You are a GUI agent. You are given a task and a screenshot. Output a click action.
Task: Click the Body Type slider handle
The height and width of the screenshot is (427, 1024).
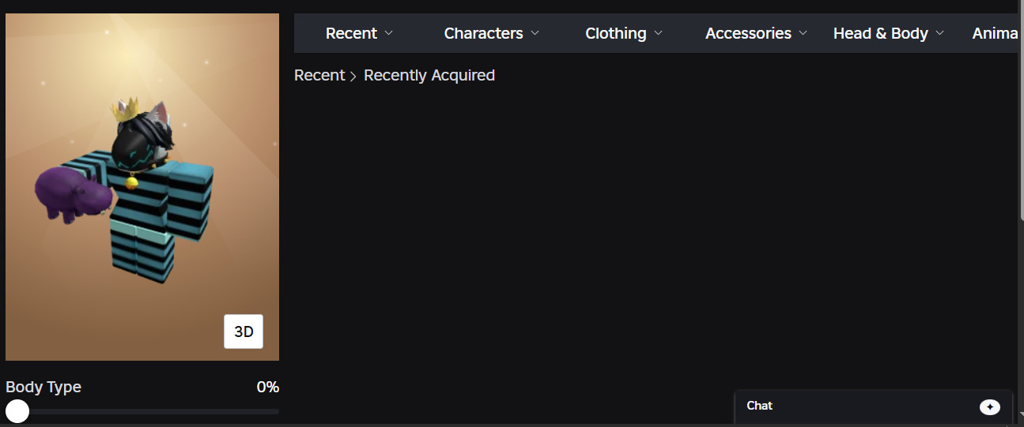(x=17, y=411)
